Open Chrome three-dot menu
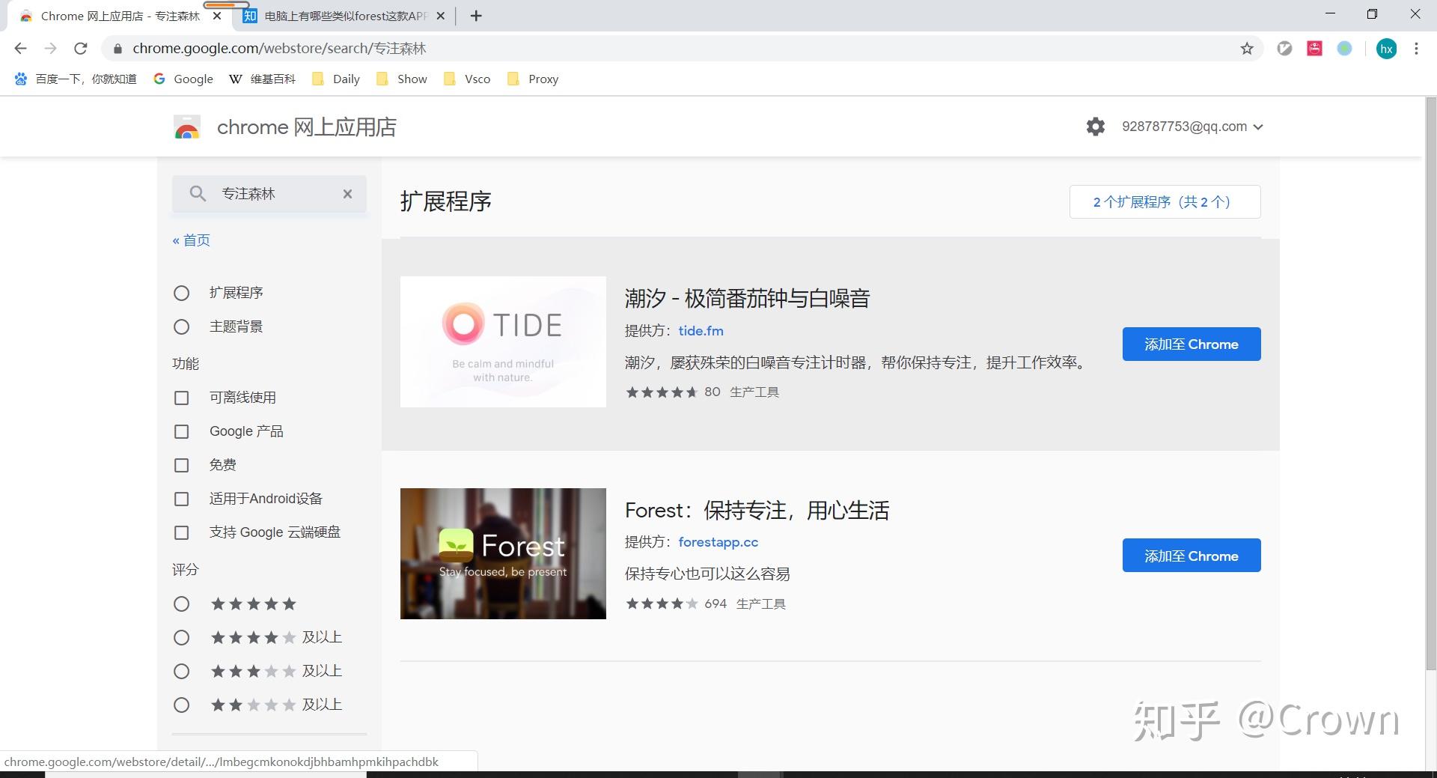 pos(1416,49)
